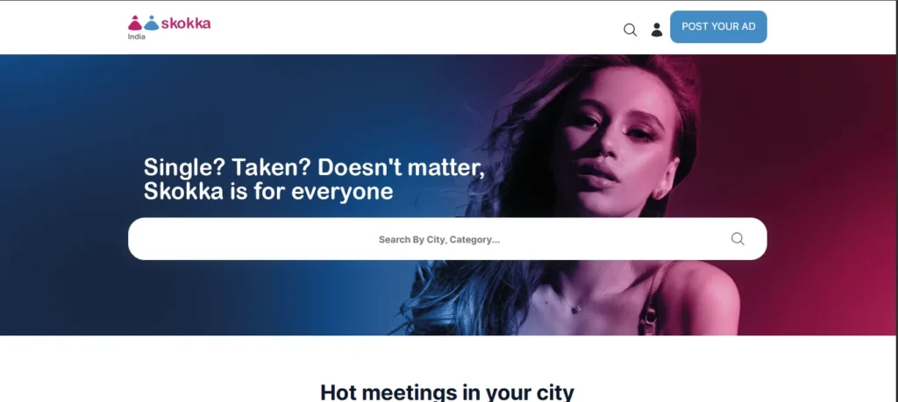The width and height of the screenshot is (898, 402).
Task: Click the skokka wordmark to go home
Action: (186, 24)
